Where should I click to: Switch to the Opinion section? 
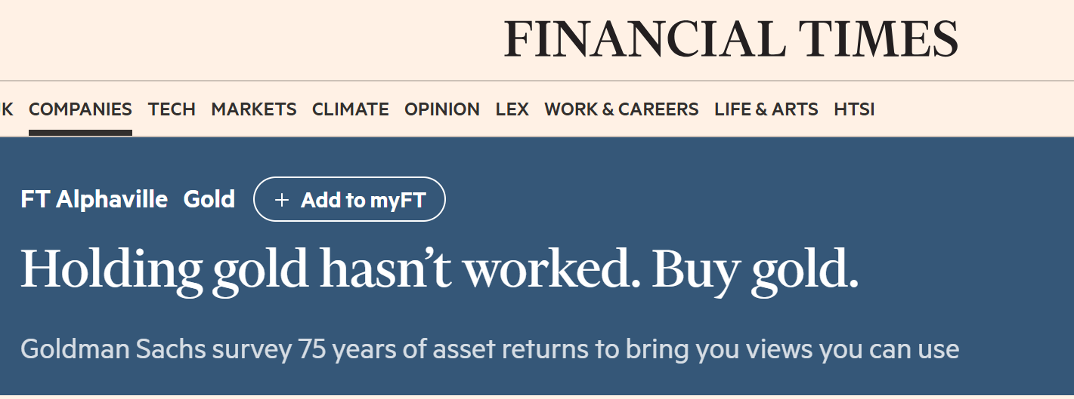click(x=441, y=109)
